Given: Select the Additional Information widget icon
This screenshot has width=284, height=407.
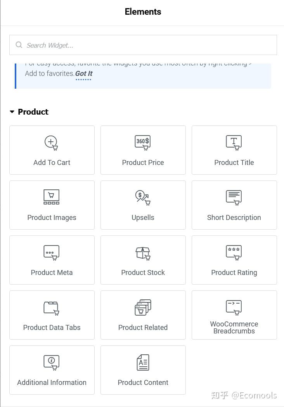Looking at the screenshot, I should pos(52,362).
